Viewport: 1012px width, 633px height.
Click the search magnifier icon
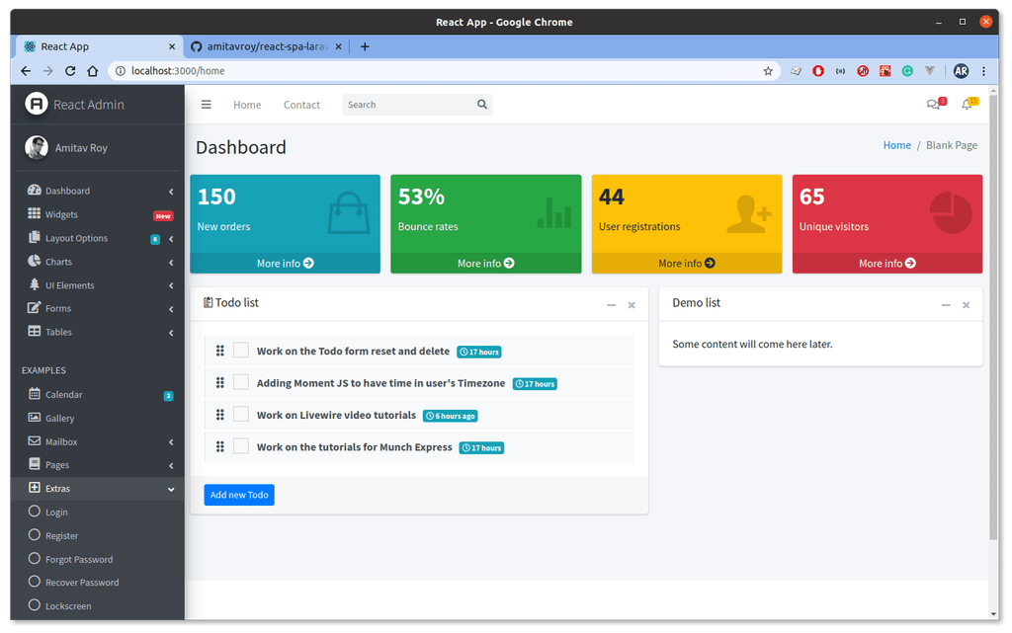482,105
